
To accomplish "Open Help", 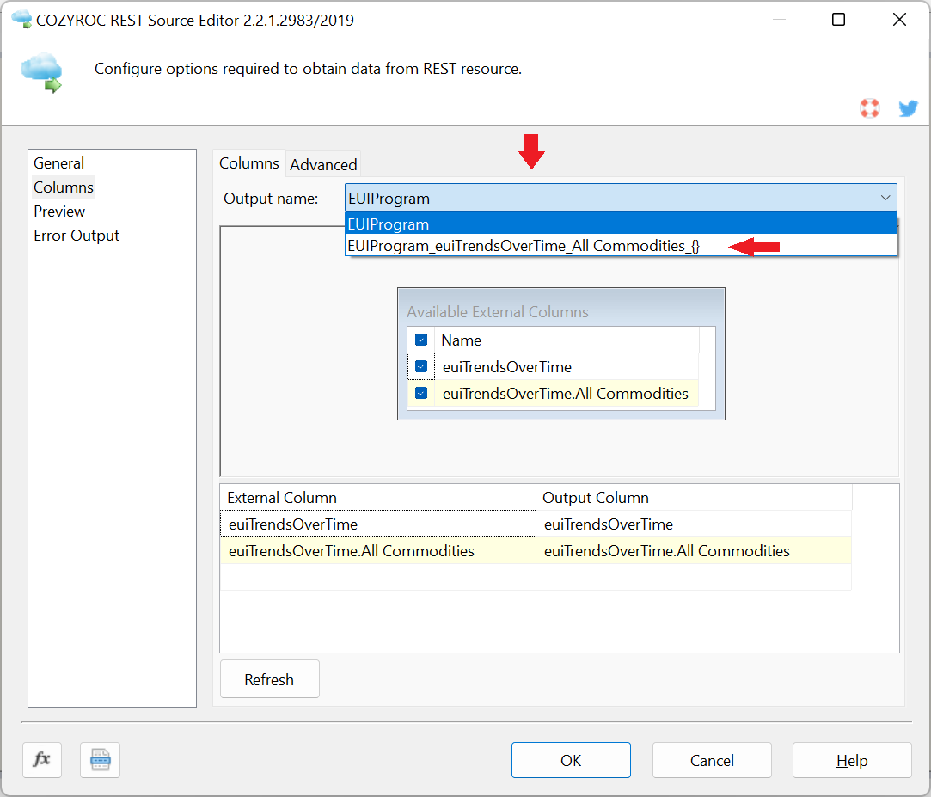I will (x=851, y=760).
